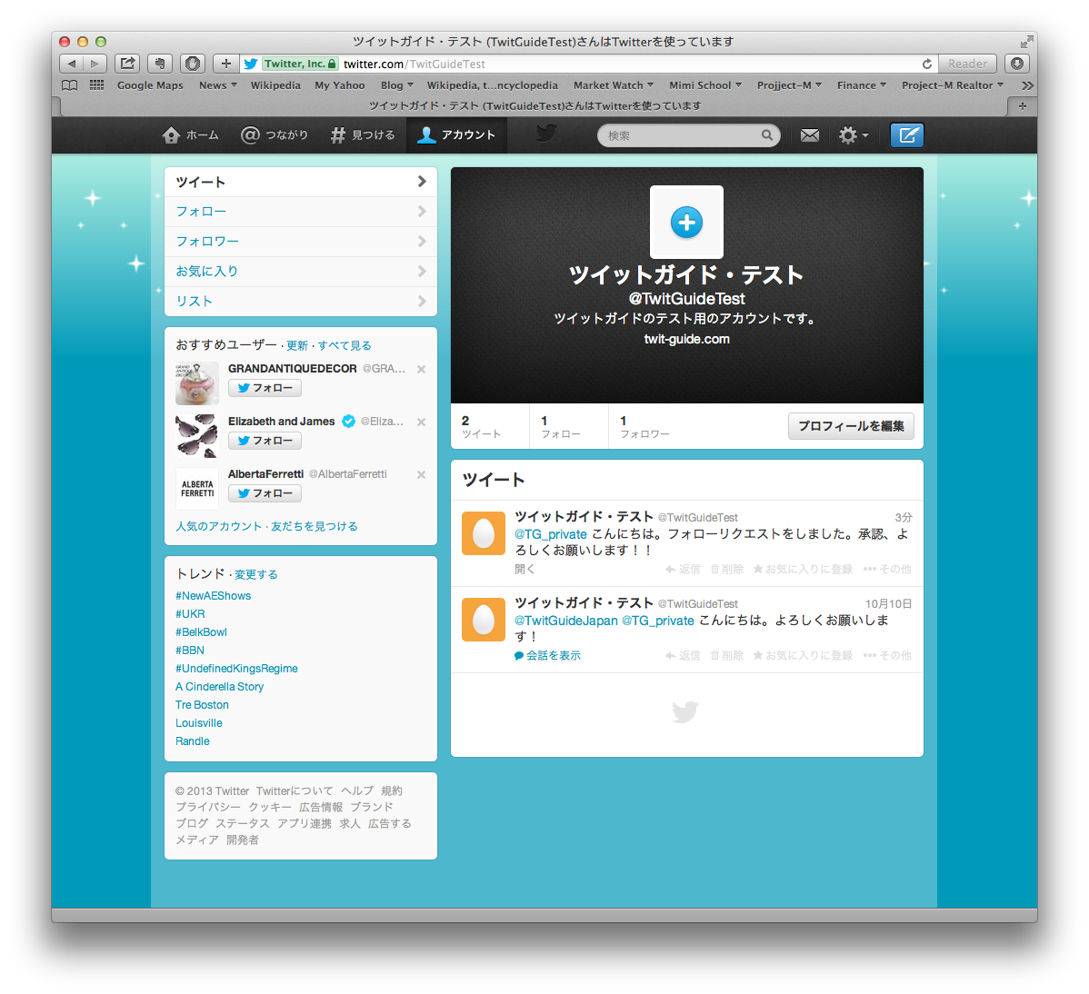The image size is (1089, 994).
Task: Open the フォロワー sidebar item
Action: coord(301,242)
